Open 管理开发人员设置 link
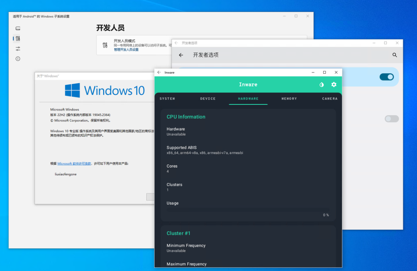417x271 pixels. coord(126,50)
